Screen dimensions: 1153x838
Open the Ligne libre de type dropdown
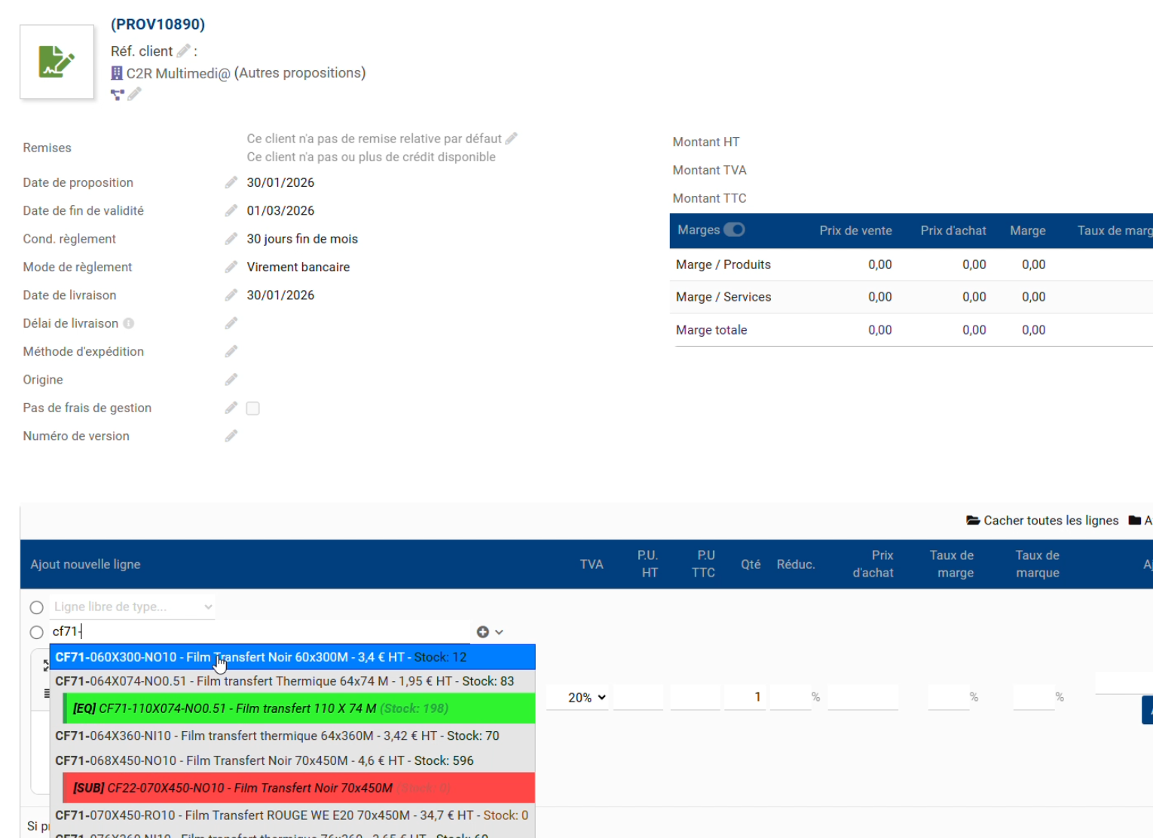pos(133,607)
